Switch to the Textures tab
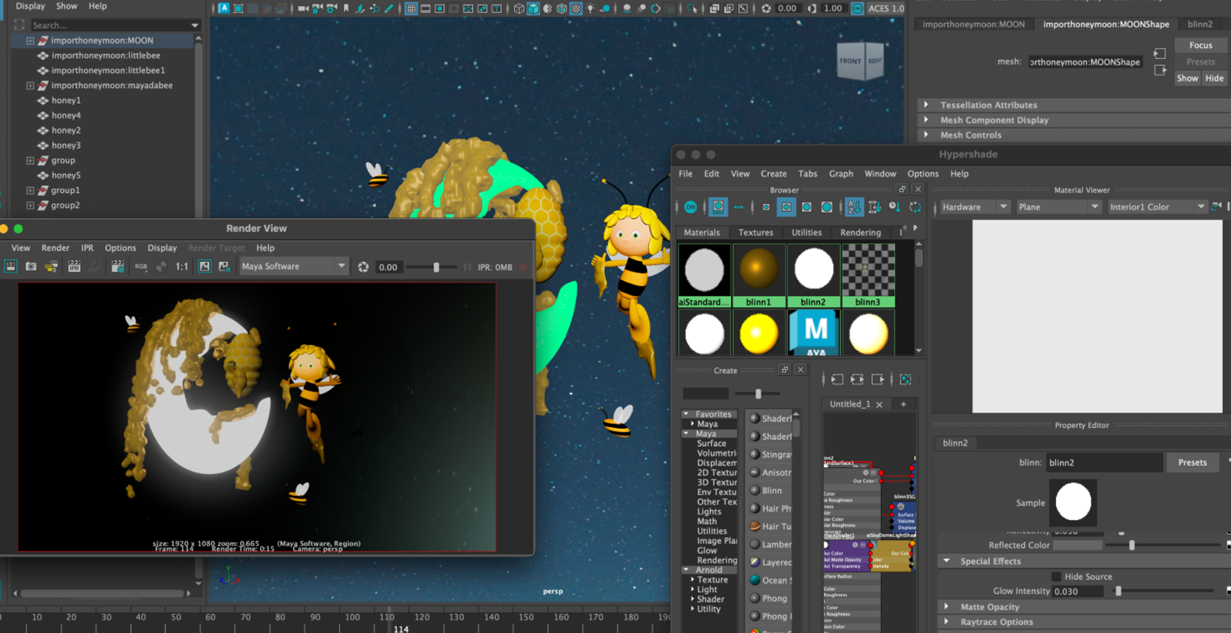Screen dimensions: 1231x633 (755, 232)
